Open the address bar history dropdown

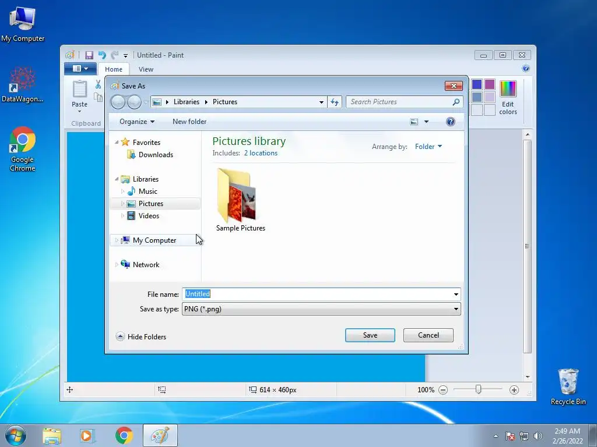(x=321, y=102)
